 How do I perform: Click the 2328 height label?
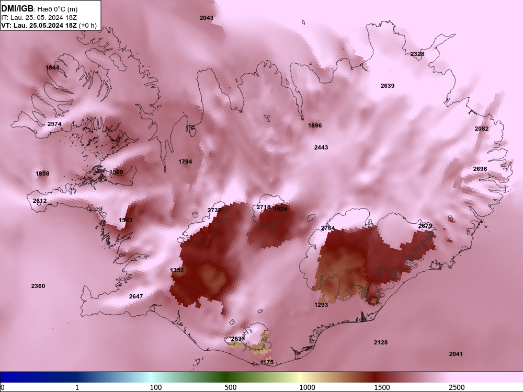[x=417, y=54]
